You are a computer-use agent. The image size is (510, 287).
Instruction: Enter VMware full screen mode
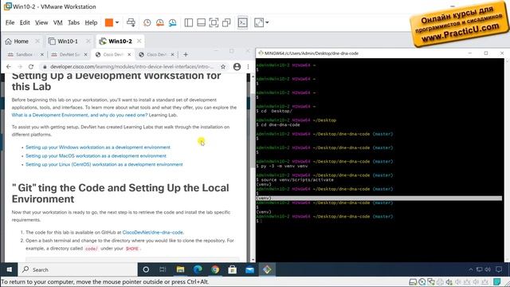(x=214, y=22)
